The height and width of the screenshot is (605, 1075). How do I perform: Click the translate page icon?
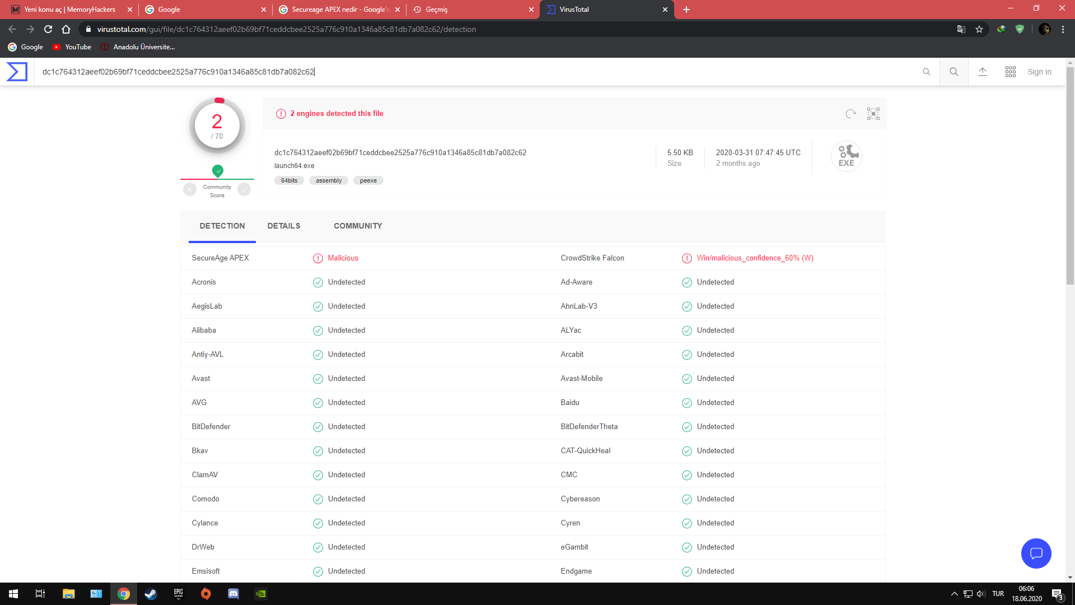[x=961, y=29]
